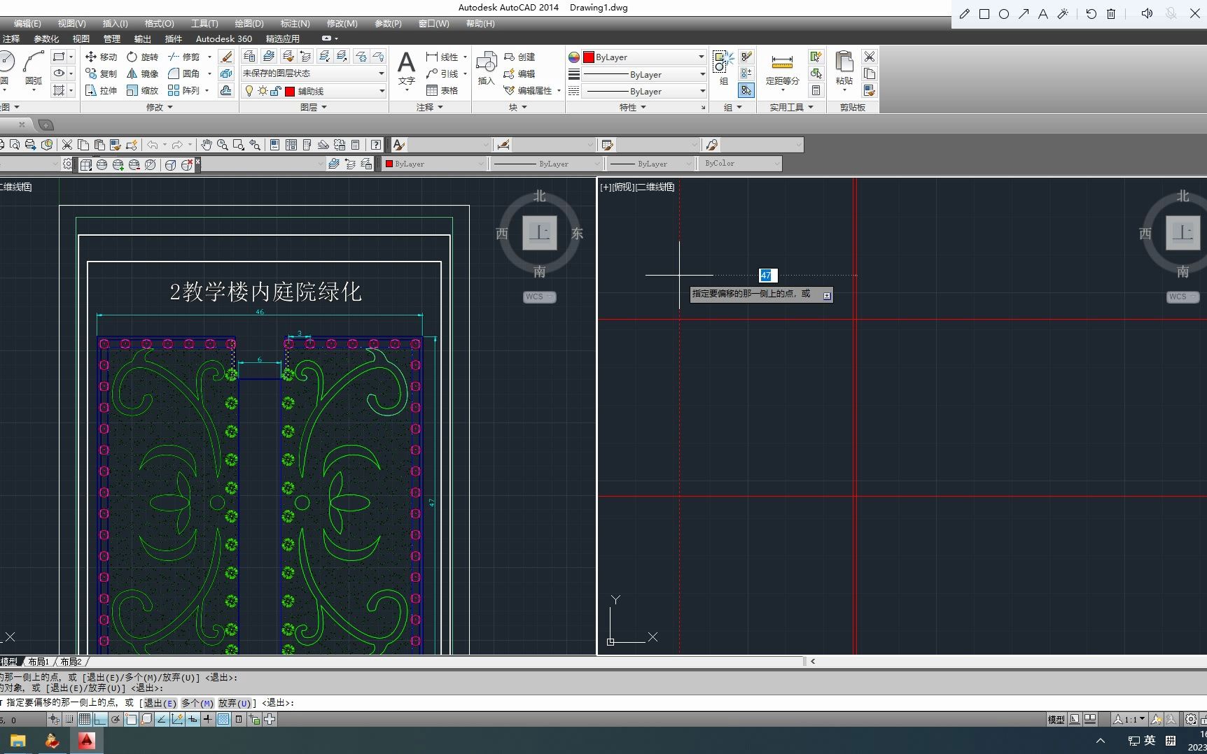Open the Text (文字) annotation tool
1207x754 pixels.
406,68
